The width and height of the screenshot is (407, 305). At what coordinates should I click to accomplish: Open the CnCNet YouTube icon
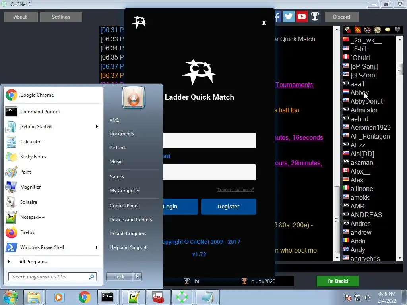tap(302, 17)
